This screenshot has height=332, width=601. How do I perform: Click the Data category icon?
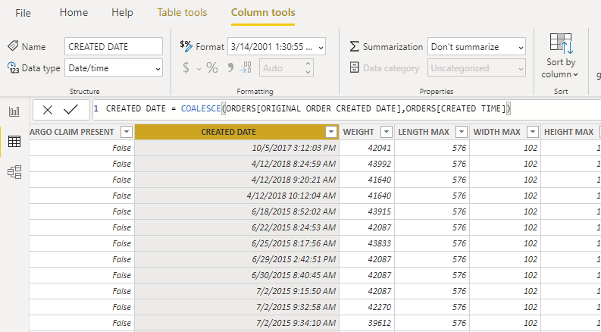355,67
